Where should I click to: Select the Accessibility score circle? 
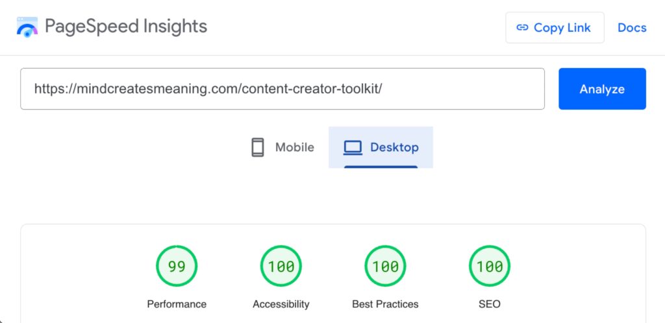[x=281, y=267]
